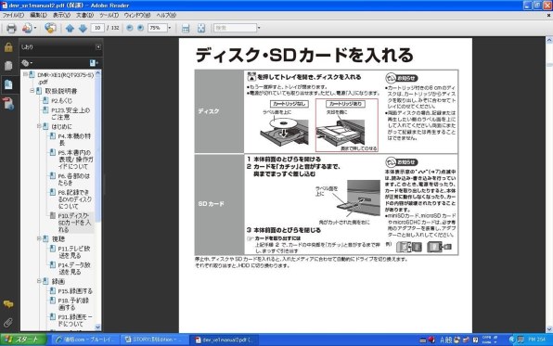Open the bookmark options gear menu
The height and width of the screenshot is (346, 553).
[x=27, y=63]
